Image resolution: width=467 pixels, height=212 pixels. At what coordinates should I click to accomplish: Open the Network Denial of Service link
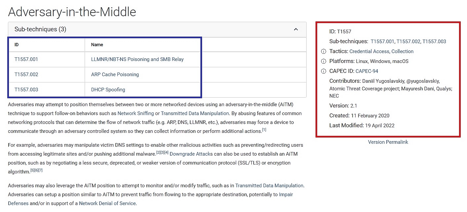tap(107, 203)
